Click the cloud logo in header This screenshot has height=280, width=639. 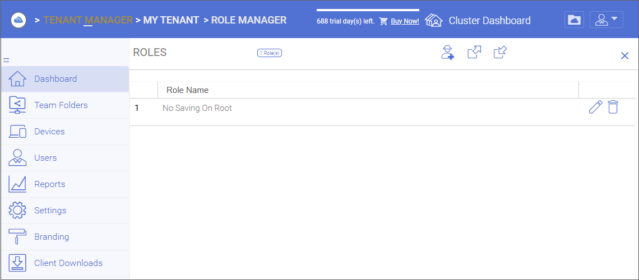pyautogui.click(x=18, y=20)
